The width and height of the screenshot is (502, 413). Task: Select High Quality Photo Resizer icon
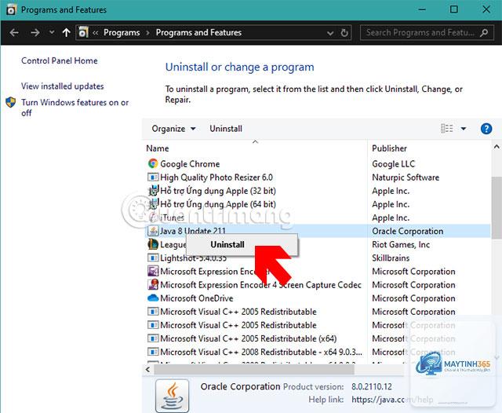pos(153,177)
